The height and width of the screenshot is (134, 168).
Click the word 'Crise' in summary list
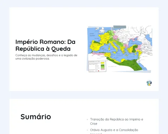93,124
